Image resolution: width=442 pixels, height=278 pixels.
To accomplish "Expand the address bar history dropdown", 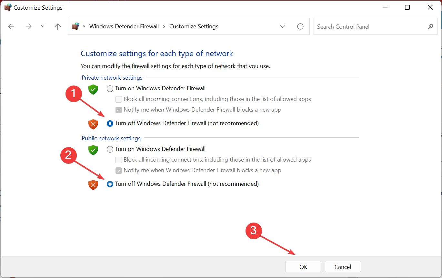I will (x=283, y=26).
